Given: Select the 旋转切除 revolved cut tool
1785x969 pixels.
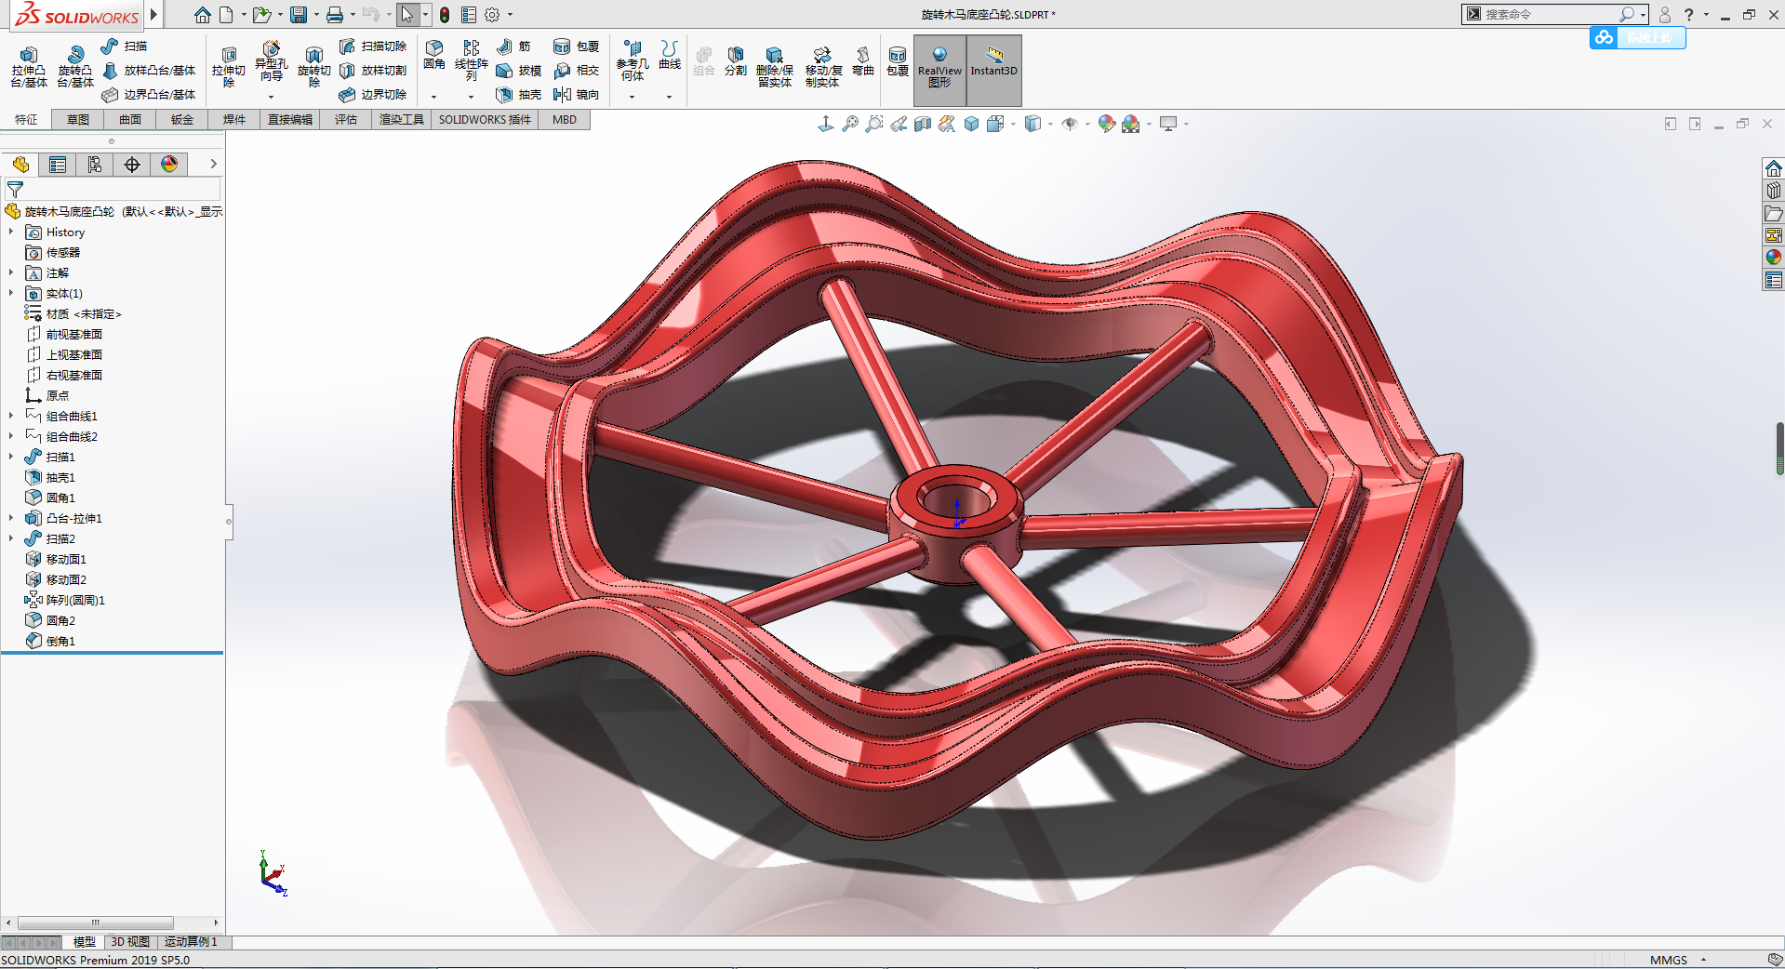Looking at the screenshot, I should coord(314,67).
